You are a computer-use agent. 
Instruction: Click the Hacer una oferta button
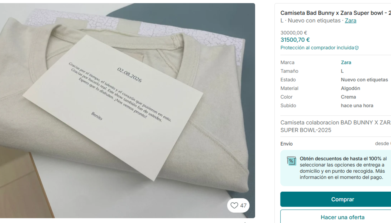[x=342, y=217]
